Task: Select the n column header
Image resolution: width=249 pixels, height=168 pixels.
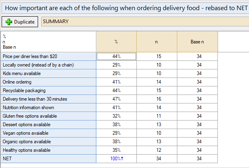Action: [157, 42]
